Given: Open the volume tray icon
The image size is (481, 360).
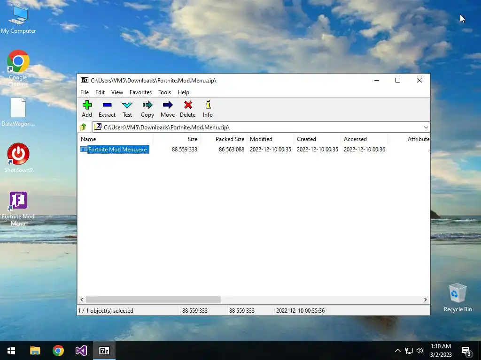Looking at the screenshot, I should 420,351.
